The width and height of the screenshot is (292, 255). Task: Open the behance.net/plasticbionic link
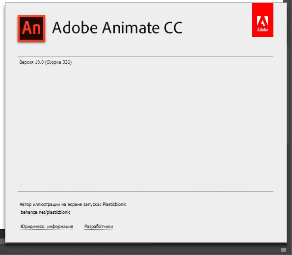point(46,212)
